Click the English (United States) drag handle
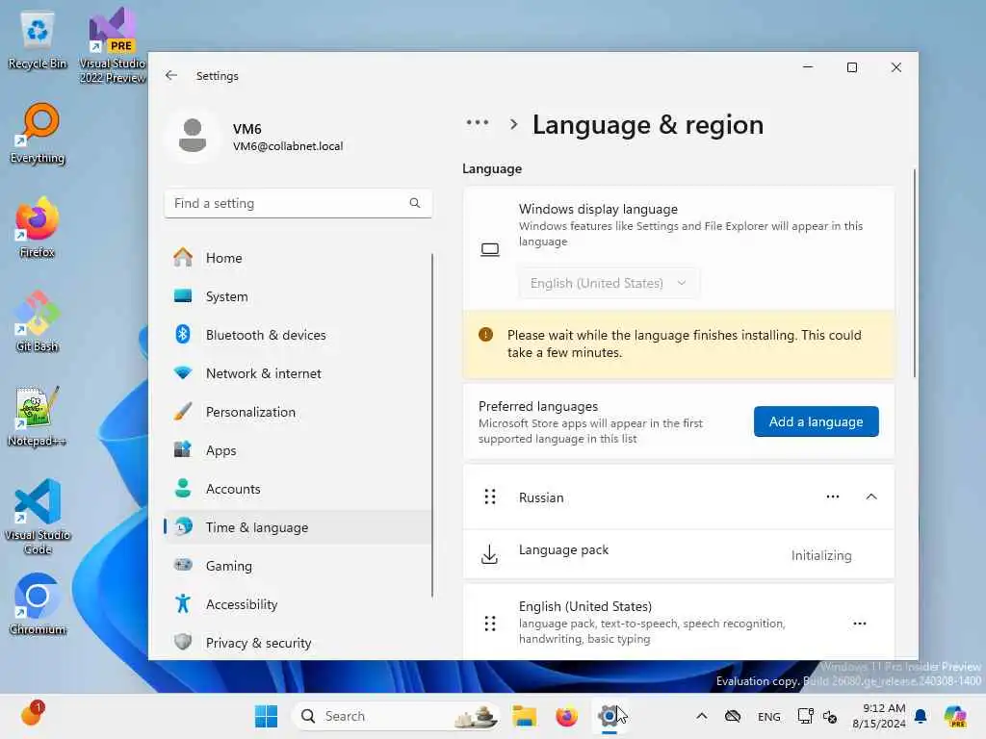Screen dimensions: 986x739 pos(490,624)
